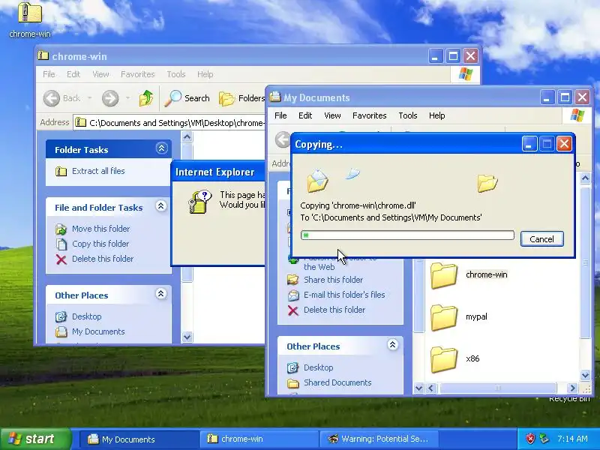Click the red X beside Delete this folder in chrome-win
Viewport: 600px width, 450px height.
[x=61, y=259]
